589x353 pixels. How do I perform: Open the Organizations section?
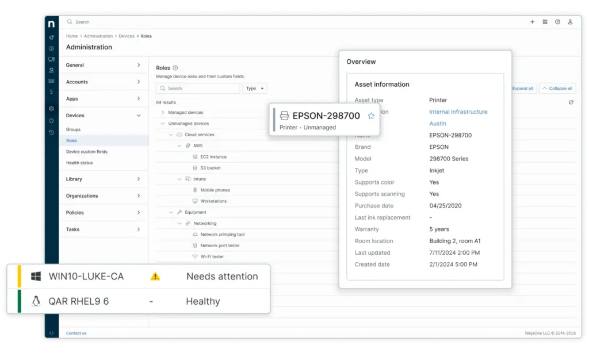pos(104,195)
